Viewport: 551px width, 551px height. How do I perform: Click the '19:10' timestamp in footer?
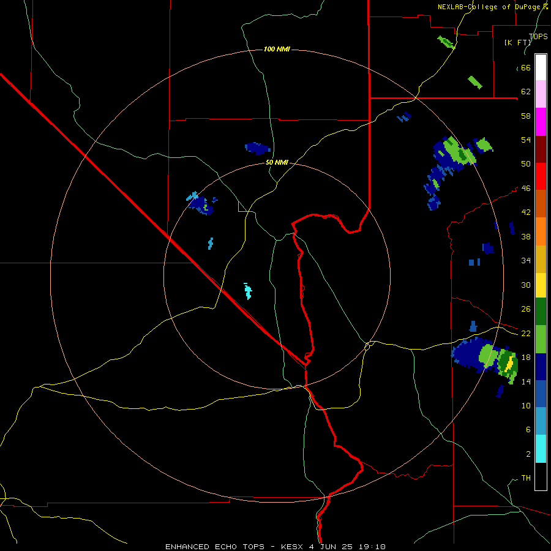click(372, 547)
